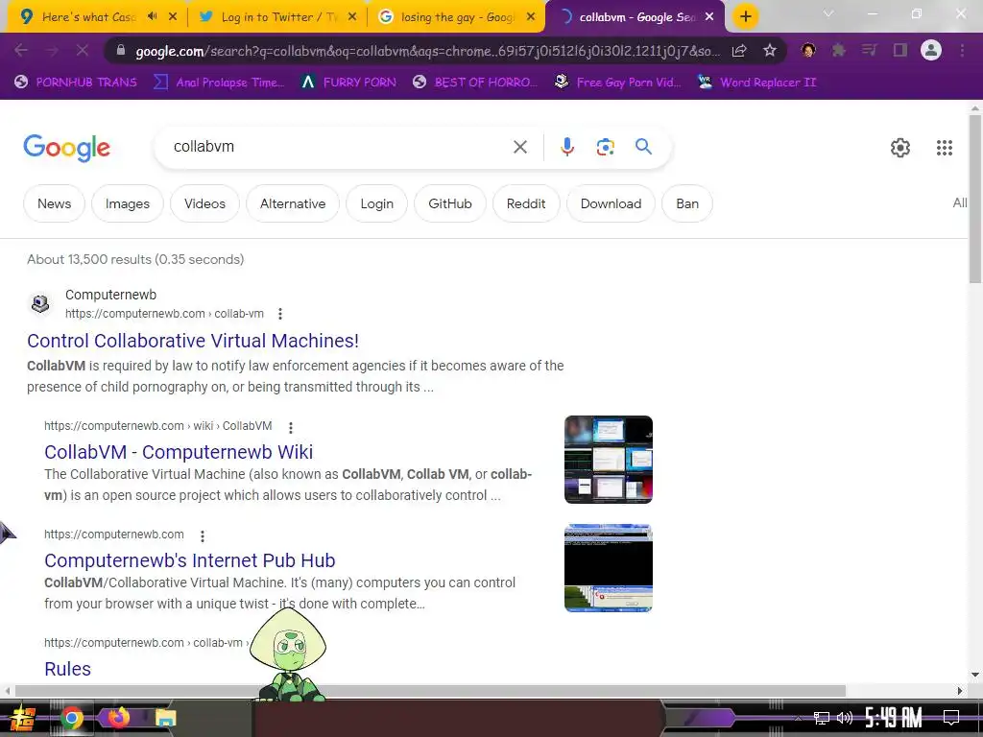Open the Google apps grid
The image size is (983, 737).
coord(945,147)
